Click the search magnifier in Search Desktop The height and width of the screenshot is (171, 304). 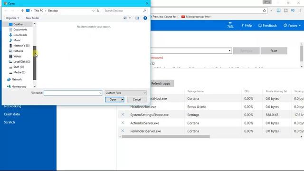[x=144, y=10]
